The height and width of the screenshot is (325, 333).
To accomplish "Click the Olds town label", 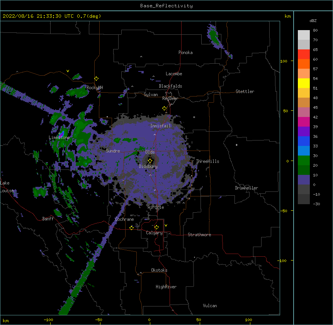I will (x=150, y=152).
